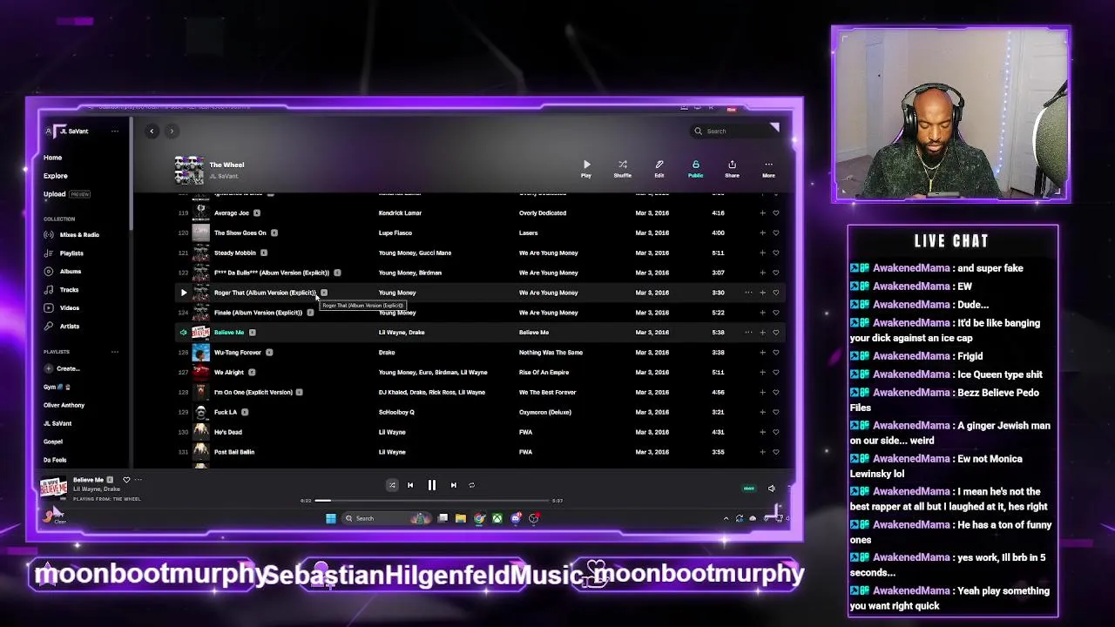Like the Roger That track
The image size is (1115, 627).
775,293
